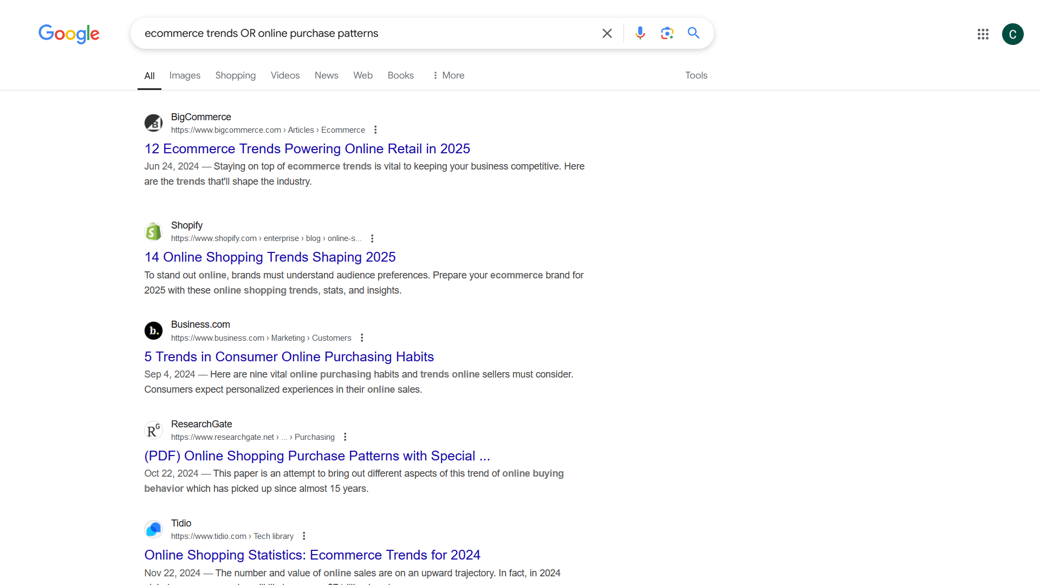Click the Shopify favicon
The image size is (1040, 585).
[x=153, y=231]
